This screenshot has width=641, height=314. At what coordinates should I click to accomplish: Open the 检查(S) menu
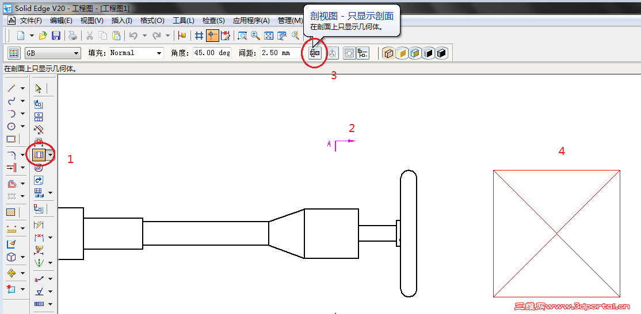[214, 21]
